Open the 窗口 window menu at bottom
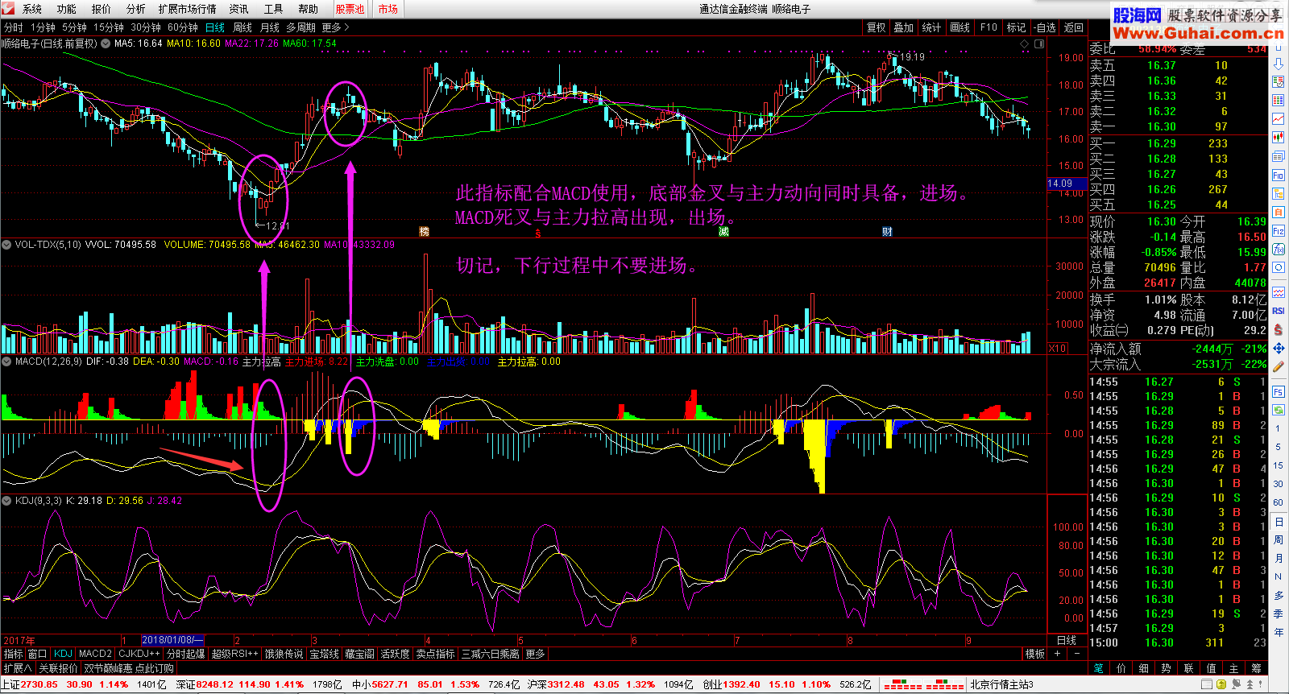Screen dimensions: 1289x694 click(x=37, y=654)
